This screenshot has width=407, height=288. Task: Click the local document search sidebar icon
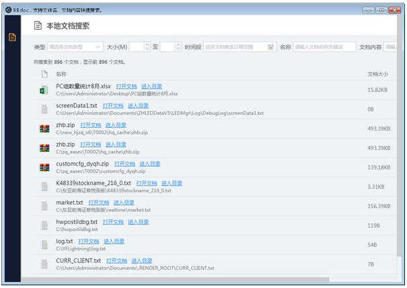[x=11, y=36]
